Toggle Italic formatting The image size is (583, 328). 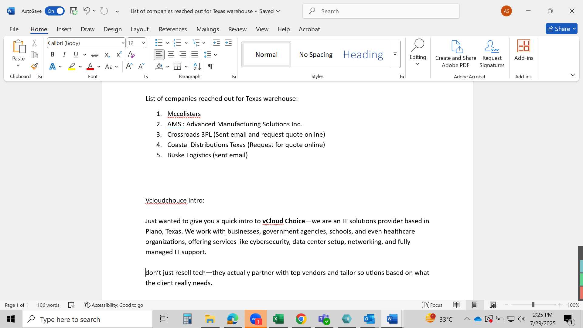click(64, 55)
